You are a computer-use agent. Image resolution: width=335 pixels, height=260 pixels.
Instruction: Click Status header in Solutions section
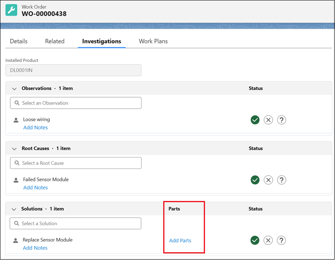coord(255,209)
